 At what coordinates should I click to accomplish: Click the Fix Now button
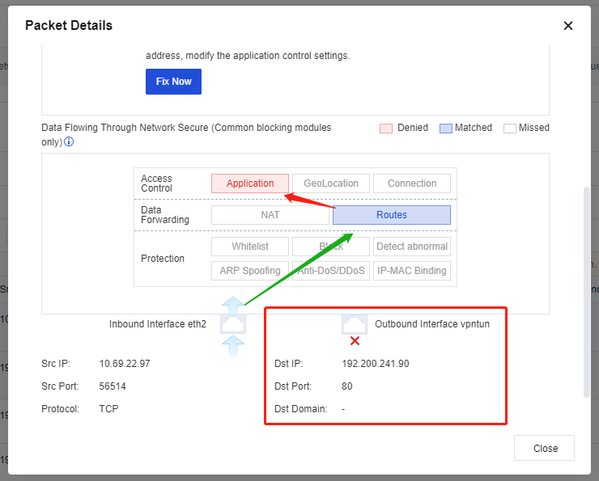pos(173,82)
